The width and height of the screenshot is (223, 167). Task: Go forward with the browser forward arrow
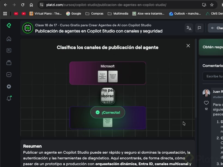(x=14, y=5)
